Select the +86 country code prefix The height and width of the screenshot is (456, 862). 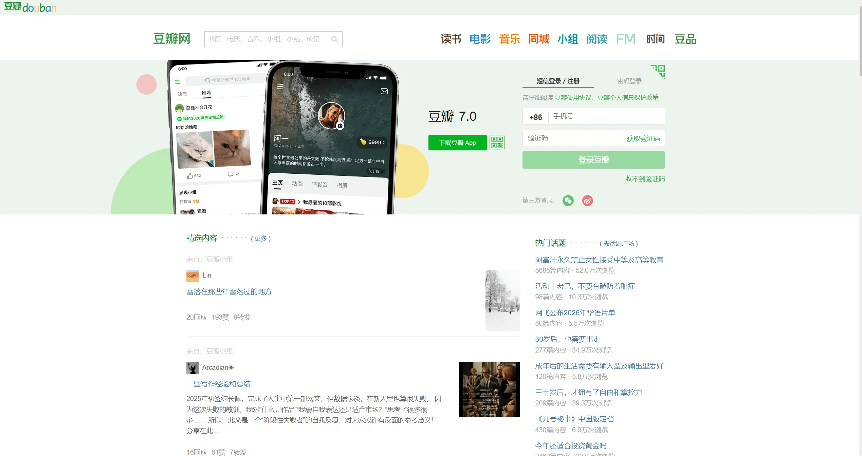click(535, 117)
